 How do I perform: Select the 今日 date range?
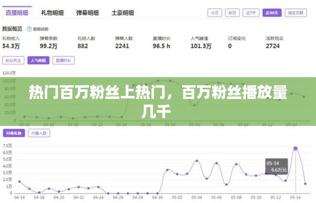(215, 12)
